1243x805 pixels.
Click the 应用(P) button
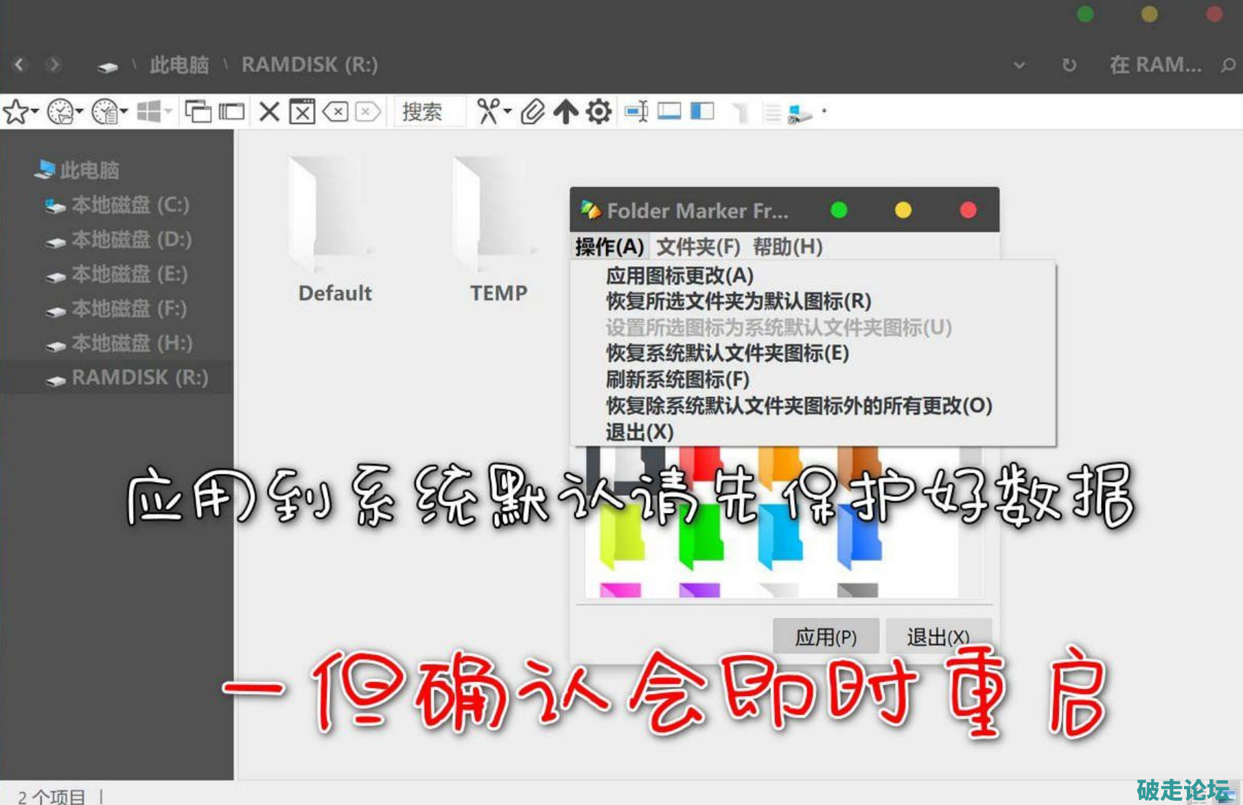click(x=826, y=636)
